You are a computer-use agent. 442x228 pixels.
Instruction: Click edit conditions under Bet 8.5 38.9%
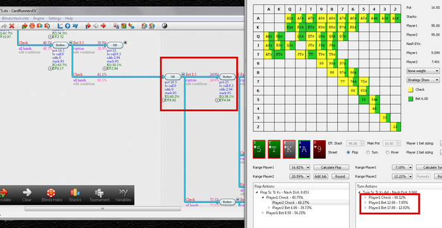[84, 52]
